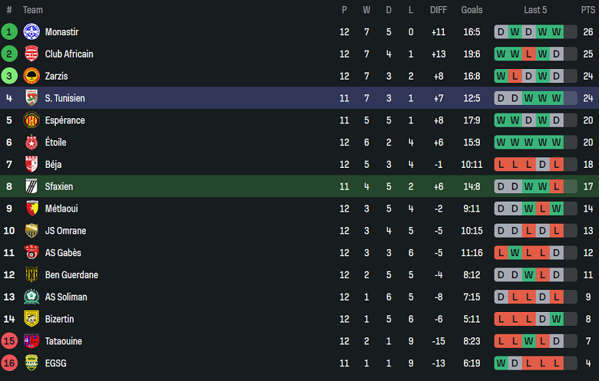Sort table by PTS column header
The image size is (599, 381).
tap(587, 10)
